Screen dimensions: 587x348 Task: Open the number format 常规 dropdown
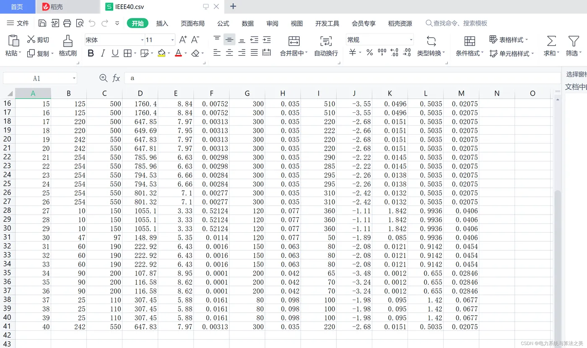click(411, 40)
